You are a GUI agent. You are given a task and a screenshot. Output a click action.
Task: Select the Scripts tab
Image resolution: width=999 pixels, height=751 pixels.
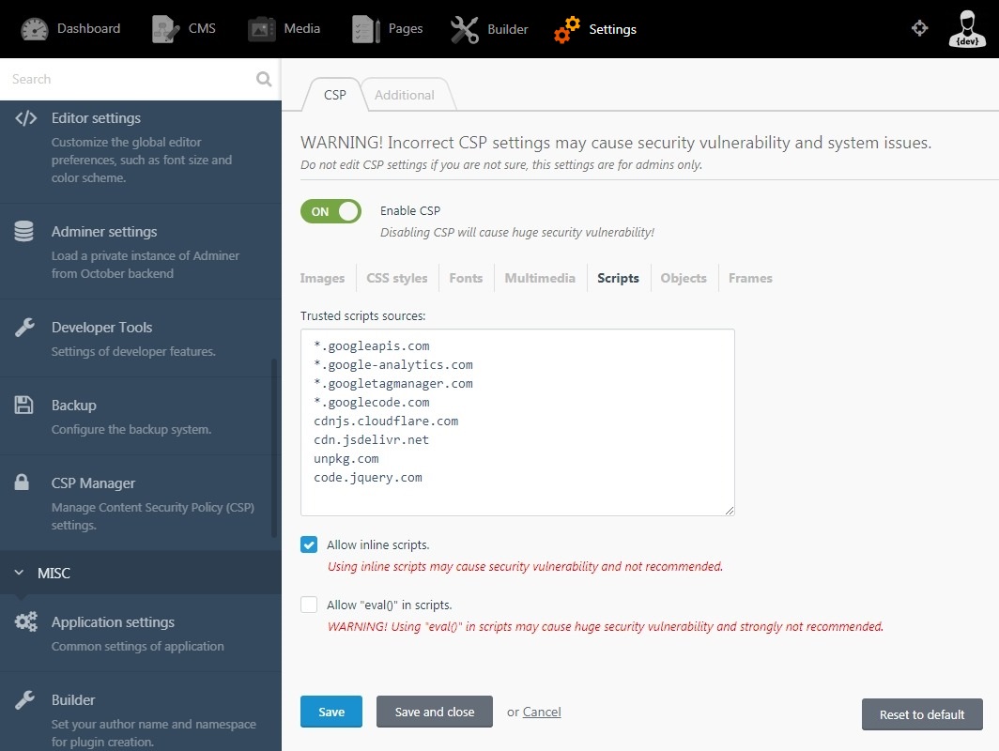pos(618,279)
